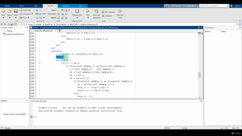Open Help question mark icon
This screenshot has width=242, height=136.
193,6
